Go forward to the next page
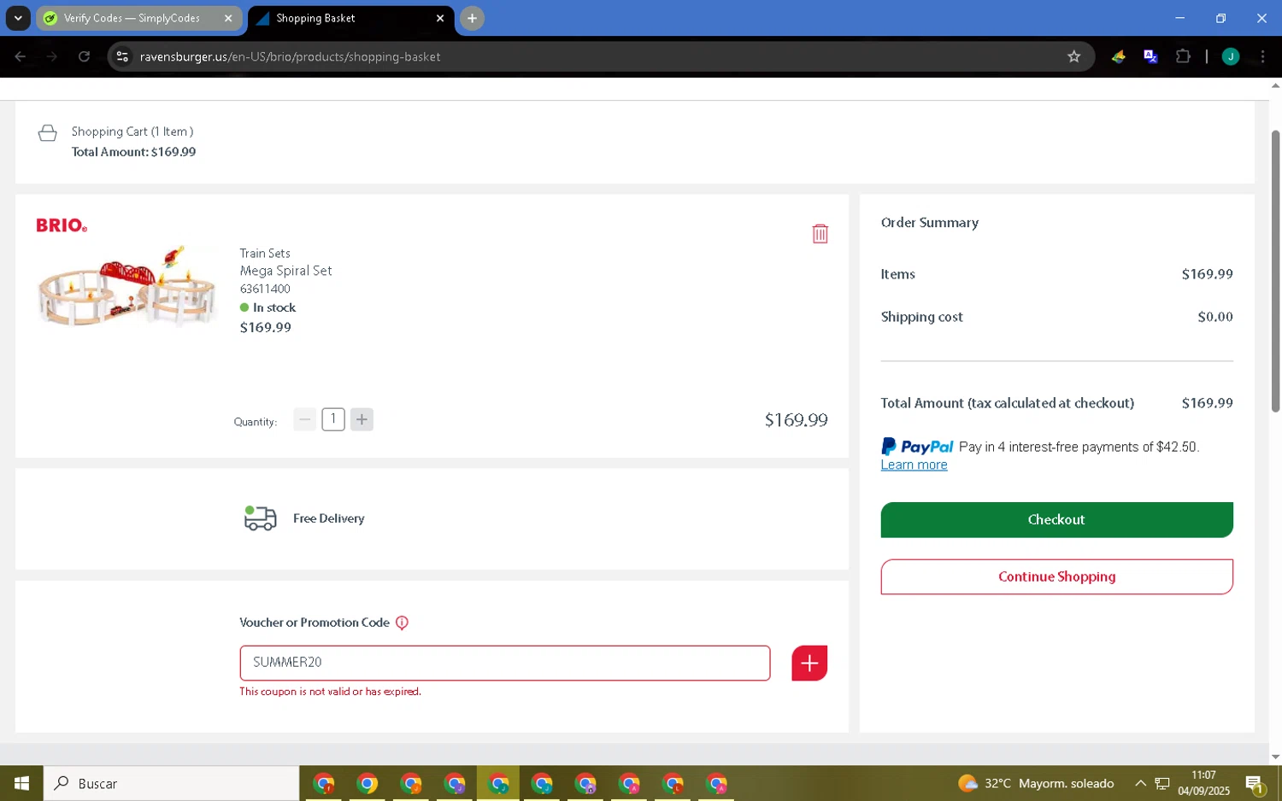Image resolution: width=1282 pixels, height=801 pixels. 52,56
